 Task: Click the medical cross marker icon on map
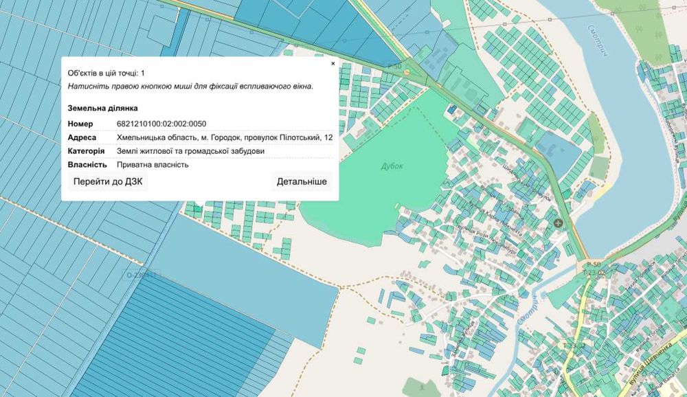[x=558, y=223]
